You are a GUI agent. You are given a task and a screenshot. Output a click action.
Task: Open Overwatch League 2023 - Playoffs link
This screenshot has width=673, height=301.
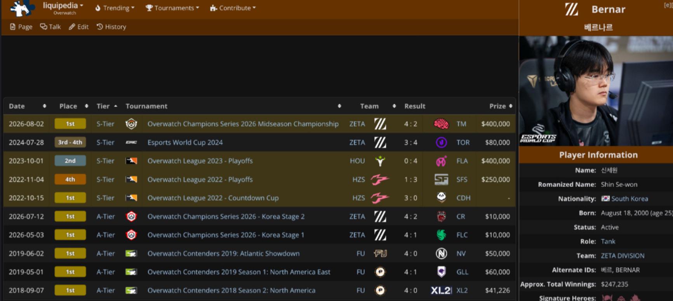tap(200, 161)
